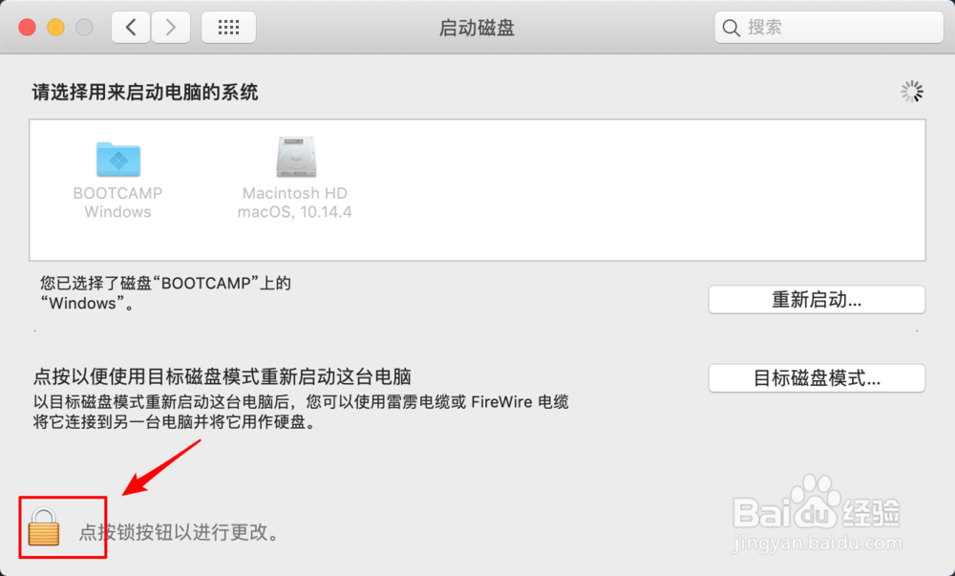Go forward with the right chevron
955x576 pixels.
tap(171, 28)
